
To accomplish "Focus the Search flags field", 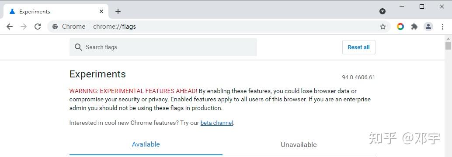I will [x=163, y=47].
